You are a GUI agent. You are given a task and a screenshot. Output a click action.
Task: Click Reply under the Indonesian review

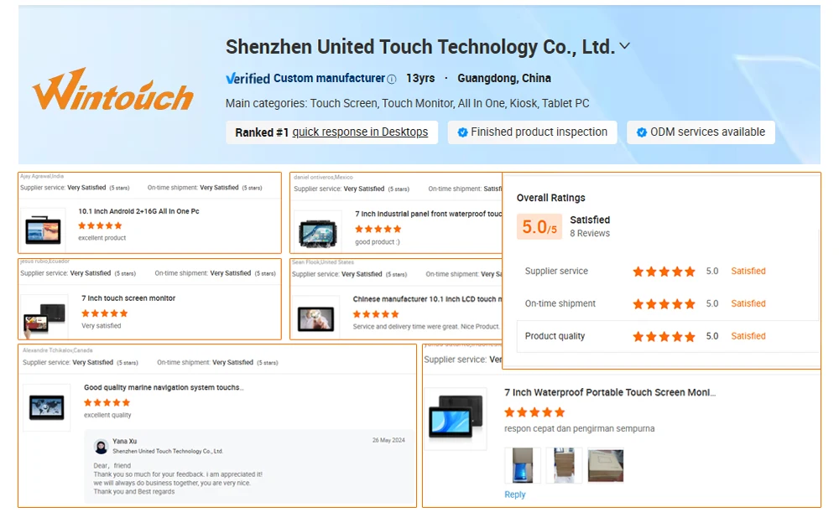pos(515,494)
